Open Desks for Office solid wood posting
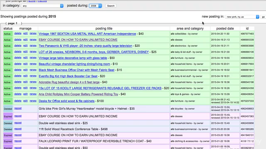Image resolution: width=266 pixels, height=149 pixels. point(66,101)
